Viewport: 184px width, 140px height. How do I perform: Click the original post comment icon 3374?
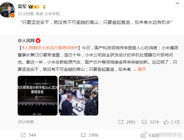coord(144,122)
